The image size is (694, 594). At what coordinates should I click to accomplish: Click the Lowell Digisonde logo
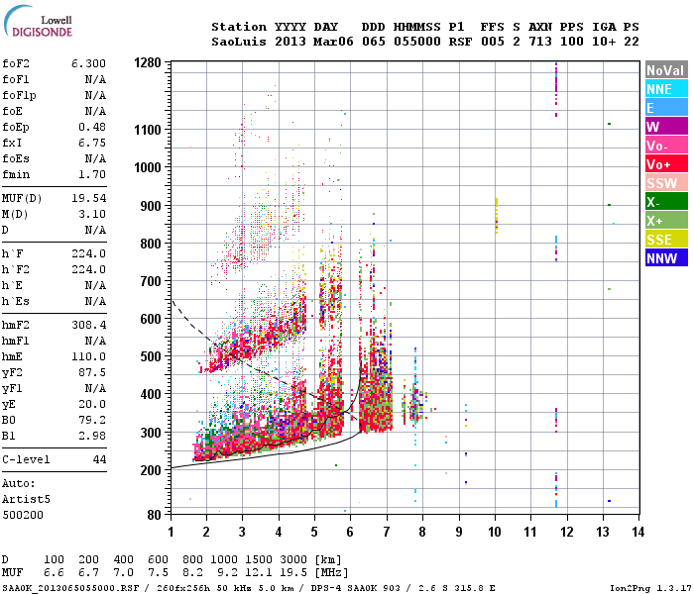38,21
